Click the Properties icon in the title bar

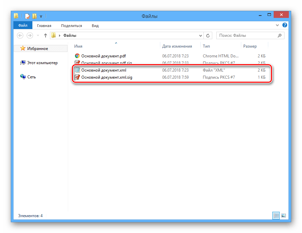(x=27, y=16)
